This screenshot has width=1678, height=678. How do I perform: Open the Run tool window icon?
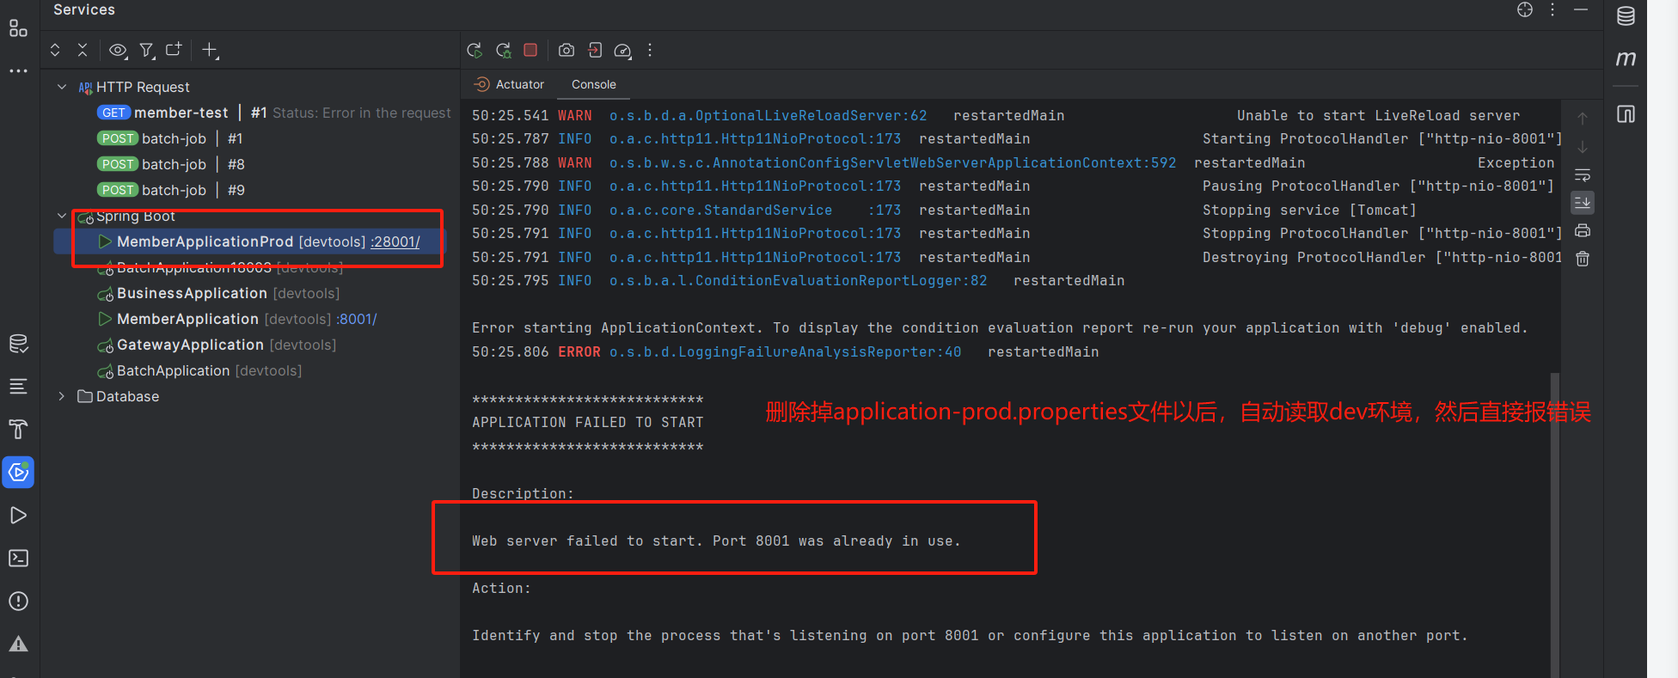pyautogui.click(x=18, y=515)
